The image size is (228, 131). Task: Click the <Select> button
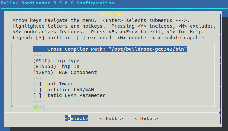(x=77, y=118)
